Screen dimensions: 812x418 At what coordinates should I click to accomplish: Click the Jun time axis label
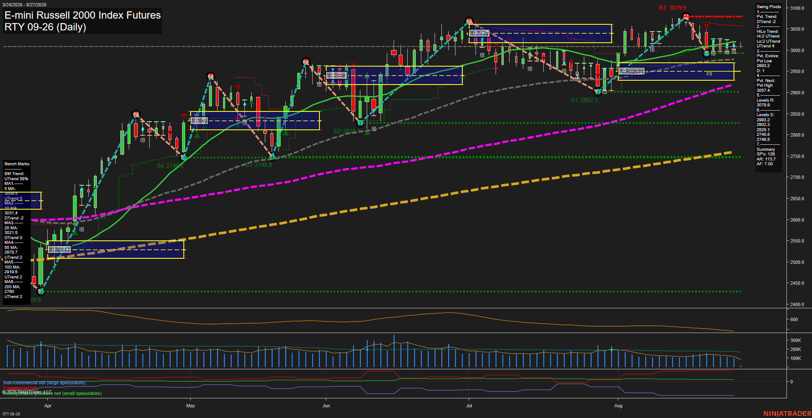(x=326, y=406)
